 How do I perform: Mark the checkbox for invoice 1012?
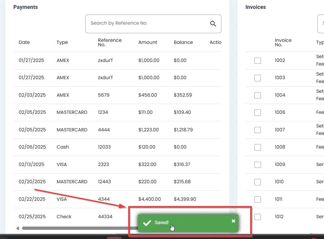tap(258, 217)
